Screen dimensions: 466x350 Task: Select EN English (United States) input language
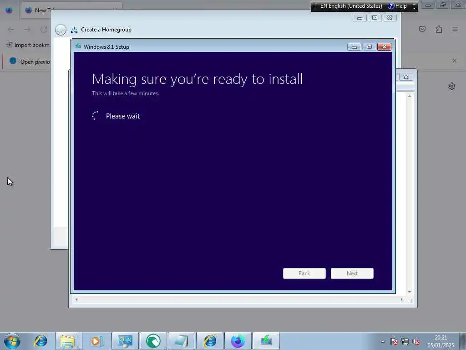[x=351, y=6]
